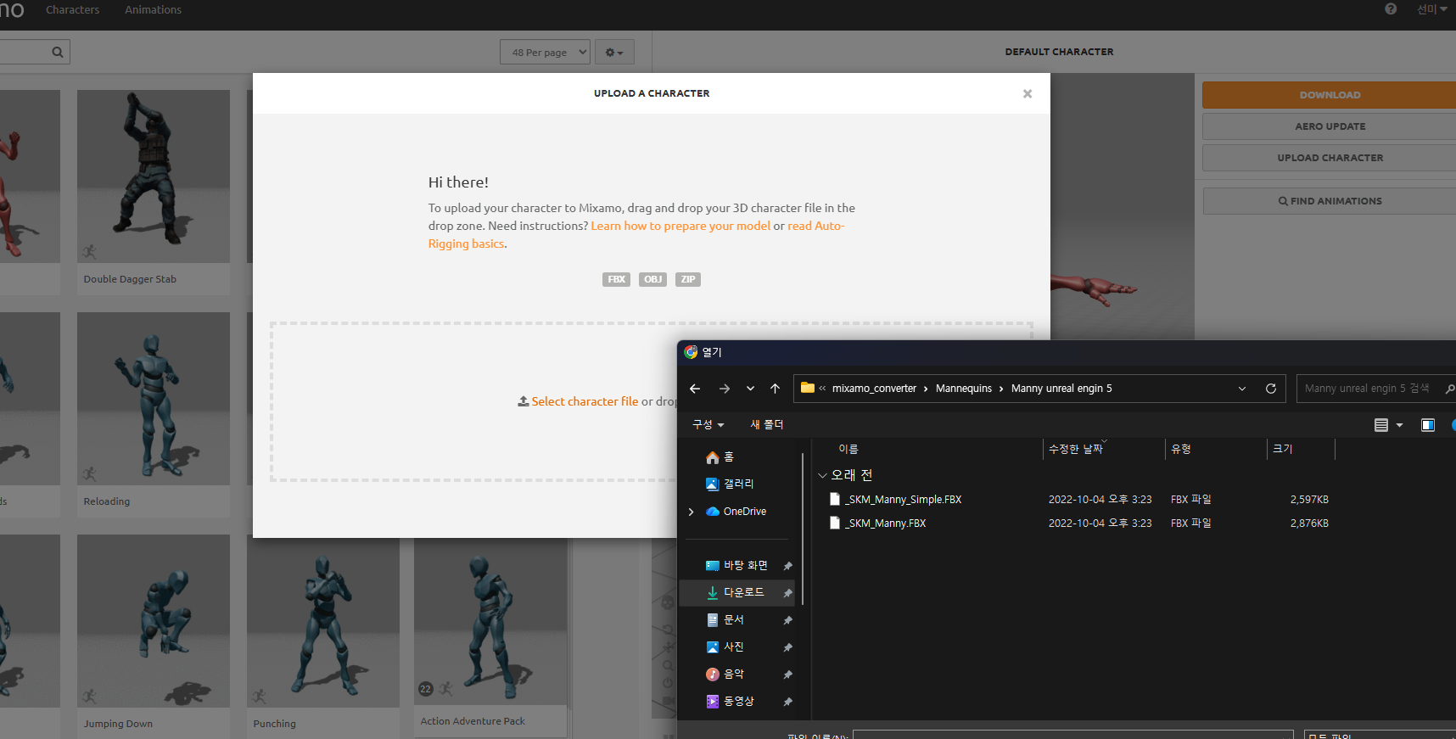Click the orange DOWNLOAD button
This screenshot has width=1456, height=739.
[1329, 95]
